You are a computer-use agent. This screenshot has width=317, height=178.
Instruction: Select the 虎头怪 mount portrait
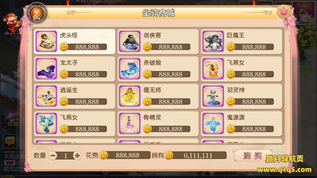click(46, 42)
